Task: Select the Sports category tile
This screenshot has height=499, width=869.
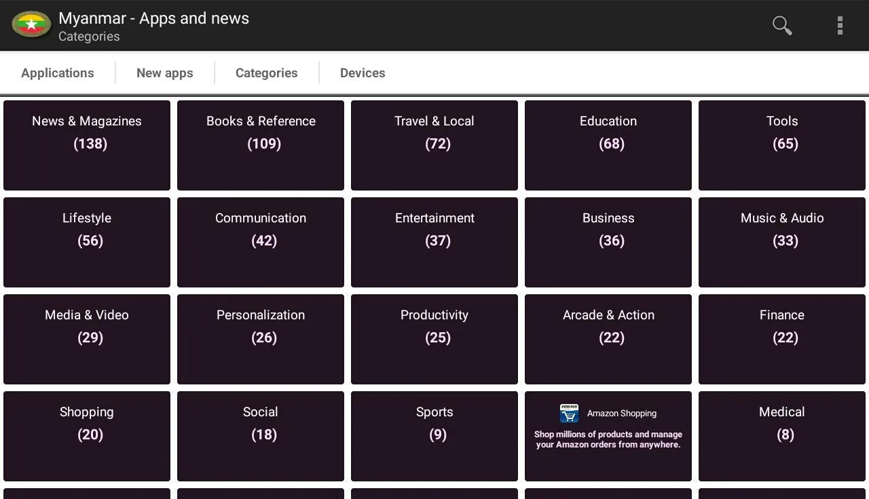Action: [x=434, y=436]
